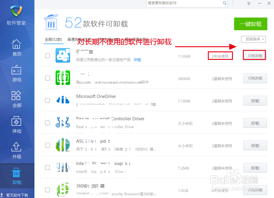Image resolution: width=274 pixels, height=198 pixels.
Task: Click the 360安全浏览器 icon
Action: (63, 190)
